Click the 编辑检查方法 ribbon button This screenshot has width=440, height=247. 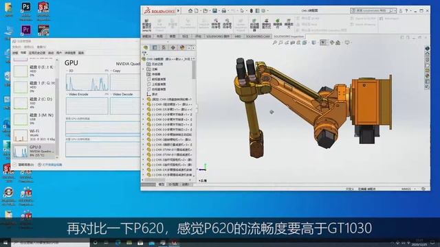click(266, 24)
